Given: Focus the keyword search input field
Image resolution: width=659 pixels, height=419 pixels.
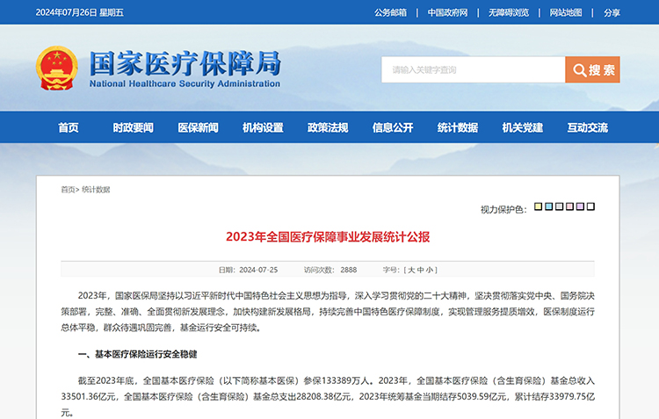Looking at the screenshot, I should (474, 69).
